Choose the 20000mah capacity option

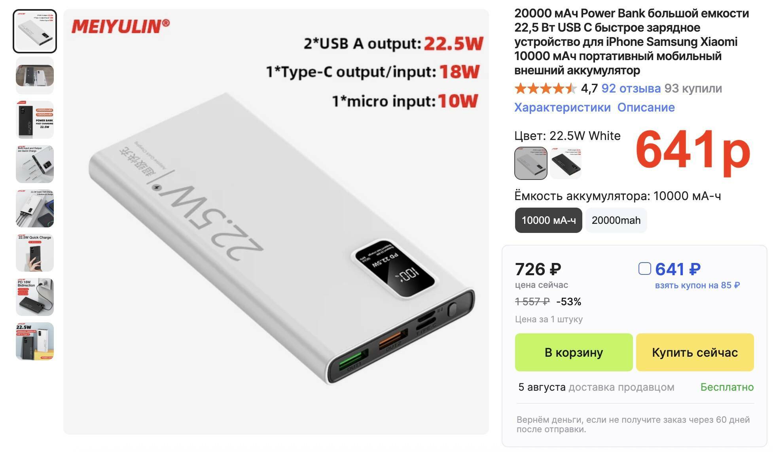[616, 220]
